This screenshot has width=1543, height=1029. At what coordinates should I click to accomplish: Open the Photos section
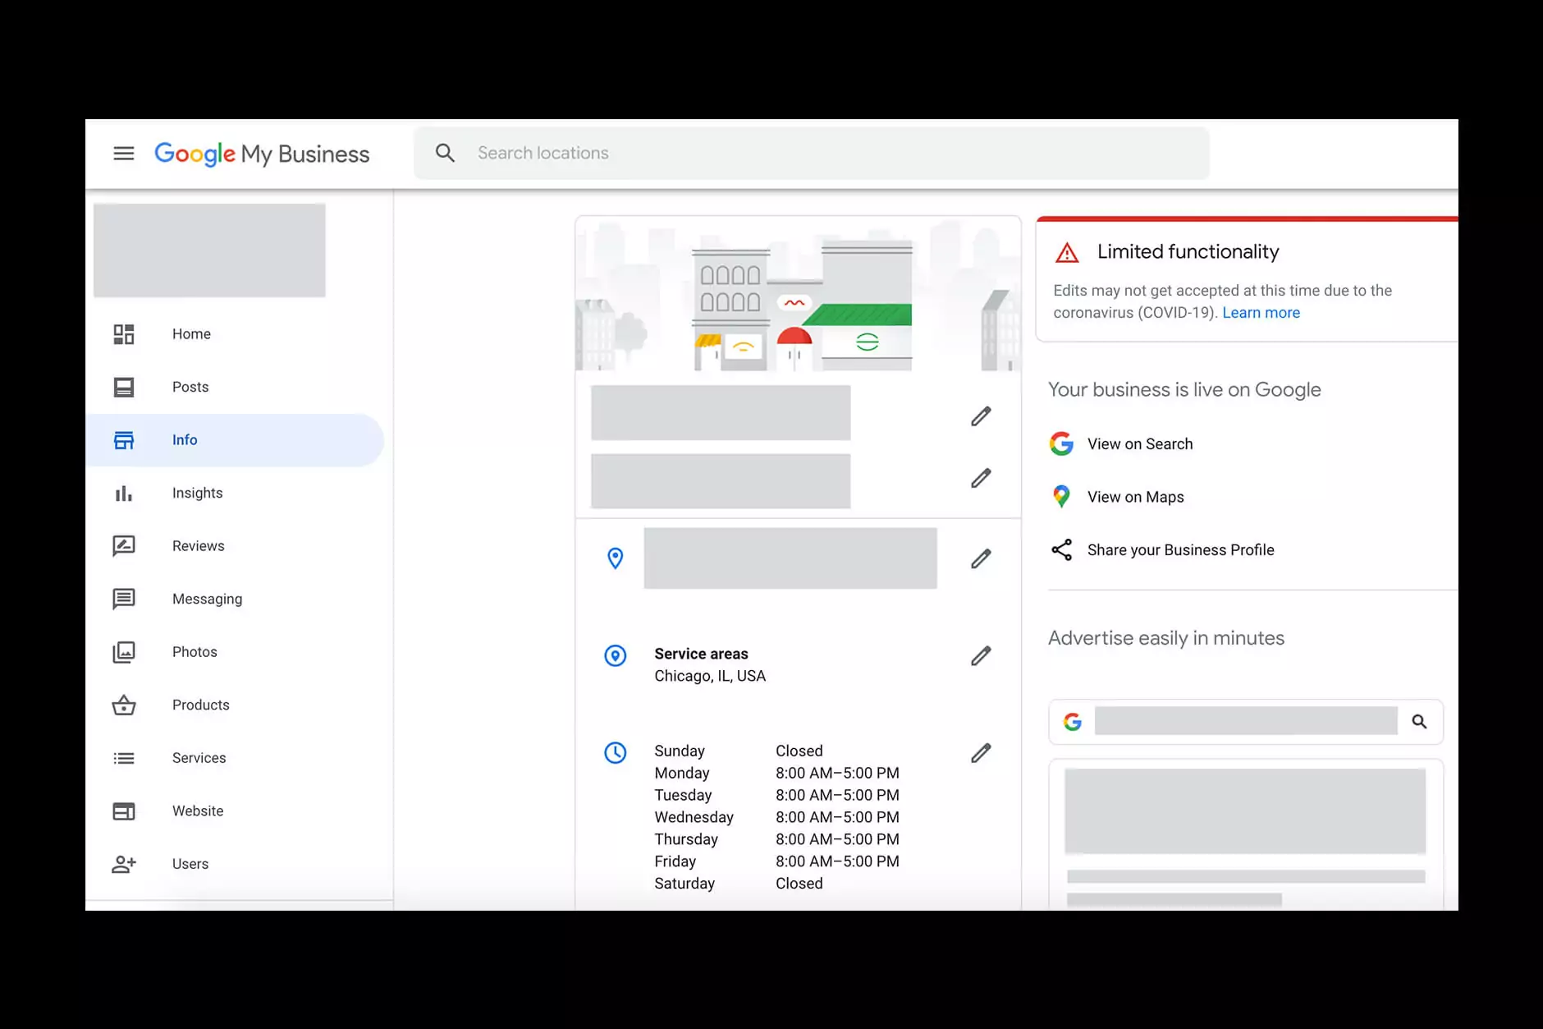[x=195, y=652]
